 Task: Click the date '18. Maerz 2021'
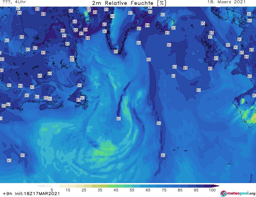[226, 2]
